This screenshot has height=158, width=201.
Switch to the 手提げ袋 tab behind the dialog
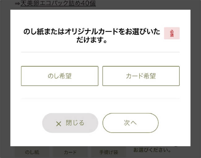(108, 152)
